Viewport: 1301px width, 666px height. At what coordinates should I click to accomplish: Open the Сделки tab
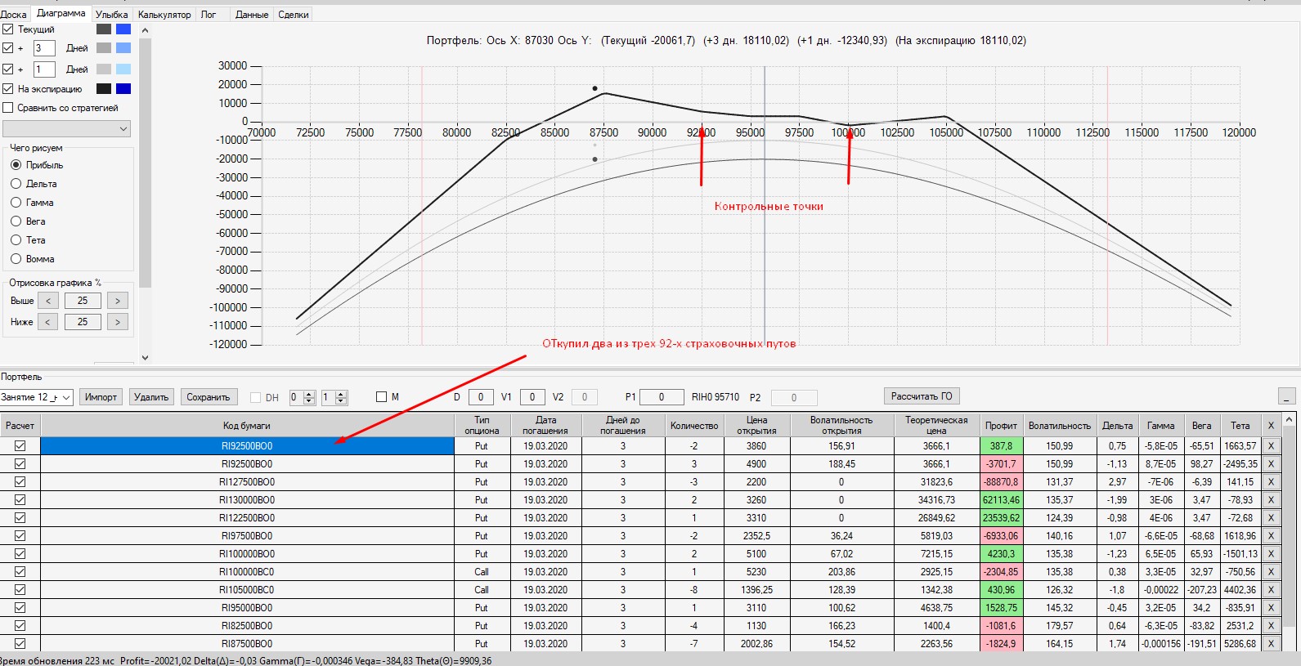(x=294, y=15)
